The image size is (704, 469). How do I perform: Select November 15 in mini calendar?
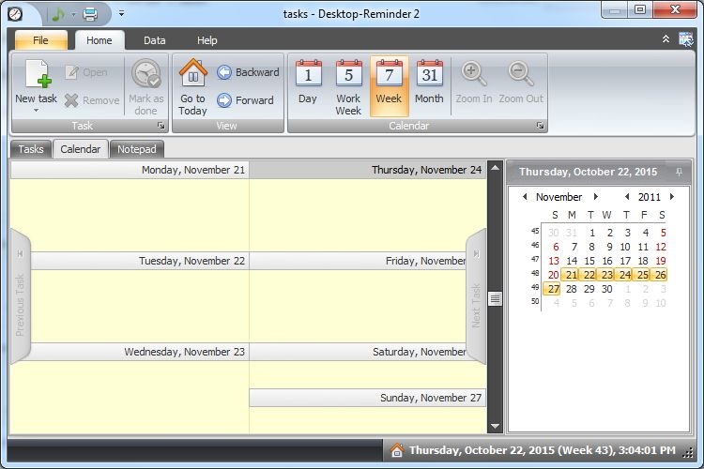click(589, 261)
